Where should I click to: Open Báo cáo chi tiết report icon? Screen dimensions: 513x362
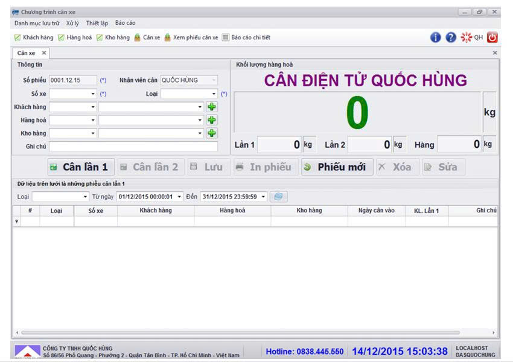click(246, 37)
